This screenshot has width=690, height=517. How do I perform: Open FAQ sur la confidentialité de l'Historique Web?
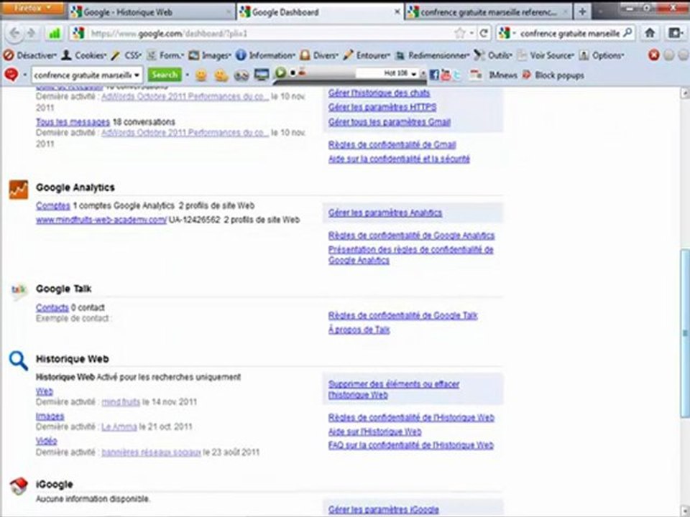pos(411,445)
